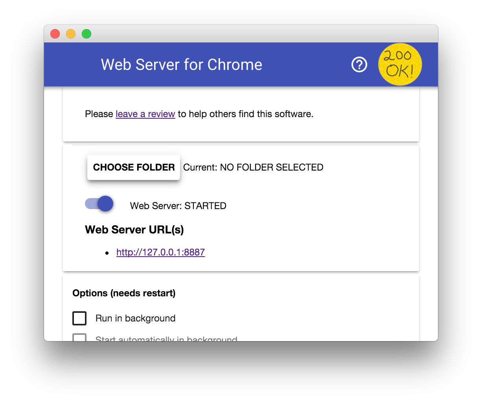Select the help icon in the header
The height and width of the screenshot is (404, 482).
359,64
